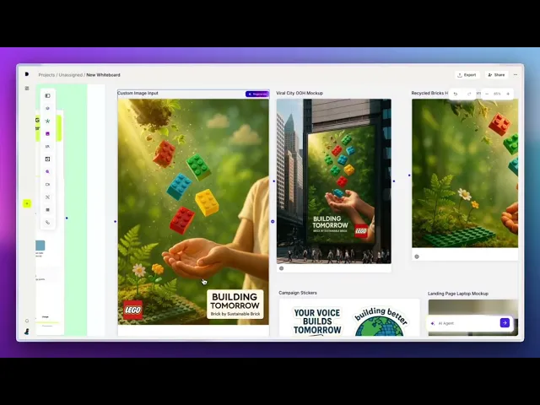Click the 'Campaign Stickers' frame label
540x405 pixels.
pyautogui.click(x=298, y=293)
